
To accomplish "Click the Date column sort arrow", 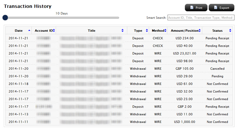I will pyautogui.click(x=29, y=30).
